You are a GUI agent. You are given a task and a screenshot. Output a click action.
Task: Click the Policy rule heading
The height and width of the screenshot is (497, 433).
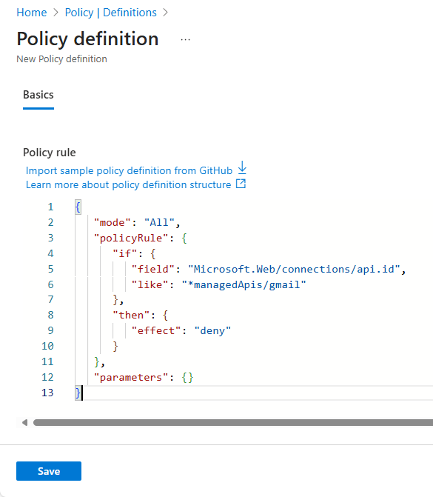pos(50,153)
